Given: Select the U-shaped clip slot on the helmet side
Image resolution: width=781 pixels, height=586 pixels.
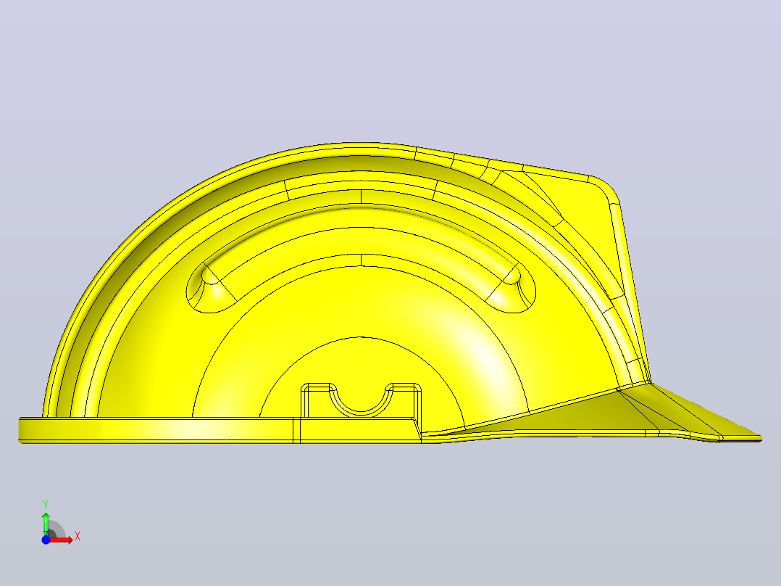Looking at the screenshot, I should 361,400.
